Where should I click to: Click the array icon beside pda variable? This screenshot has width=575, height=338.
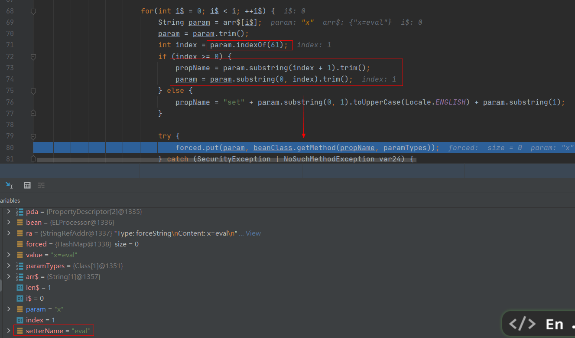coord(19,212)
